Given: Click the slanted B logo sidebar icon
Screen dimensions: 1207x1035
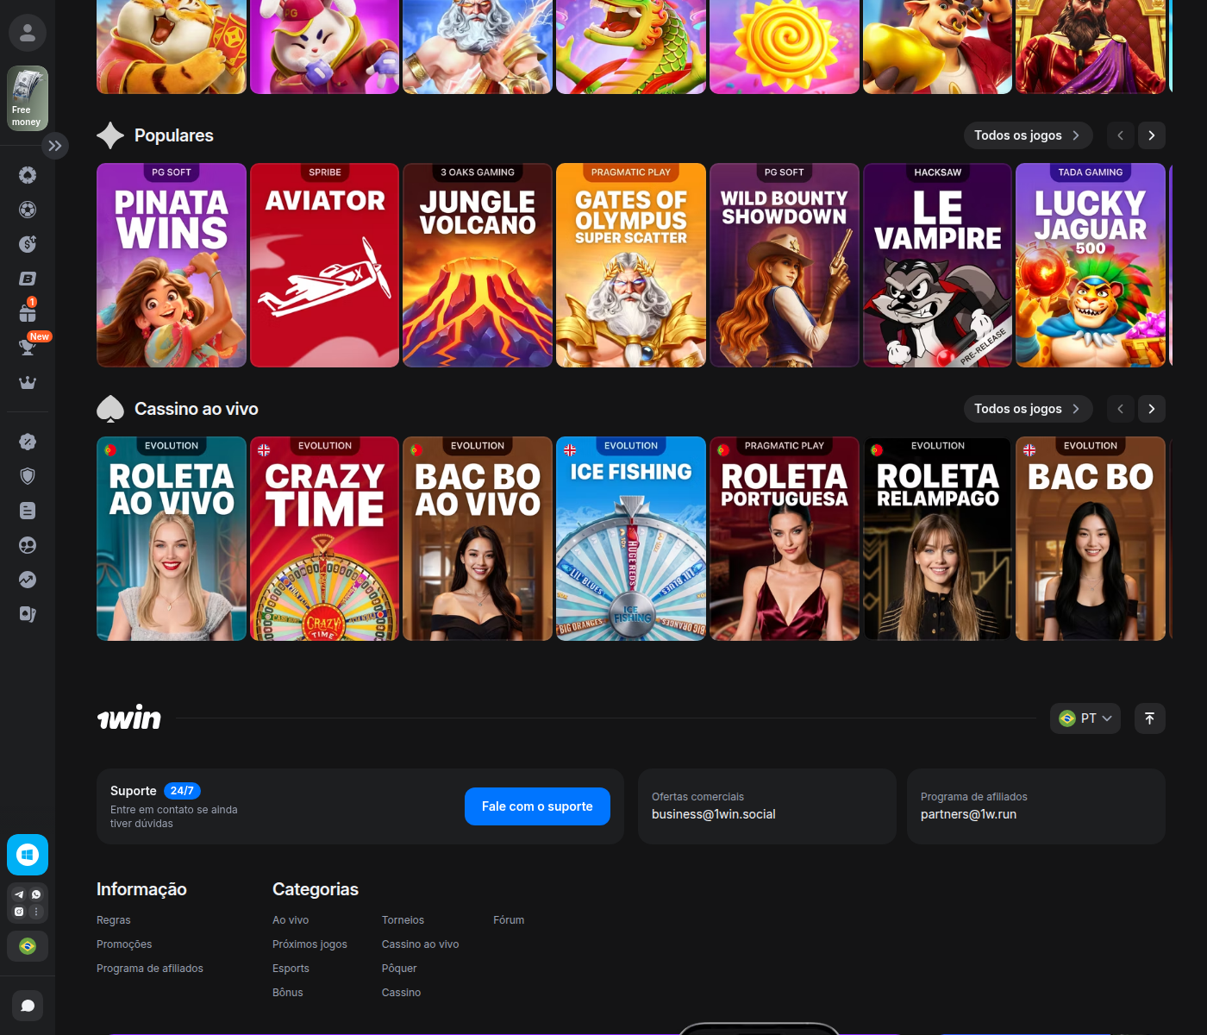Looking at the screenshot, I should 28,279.
